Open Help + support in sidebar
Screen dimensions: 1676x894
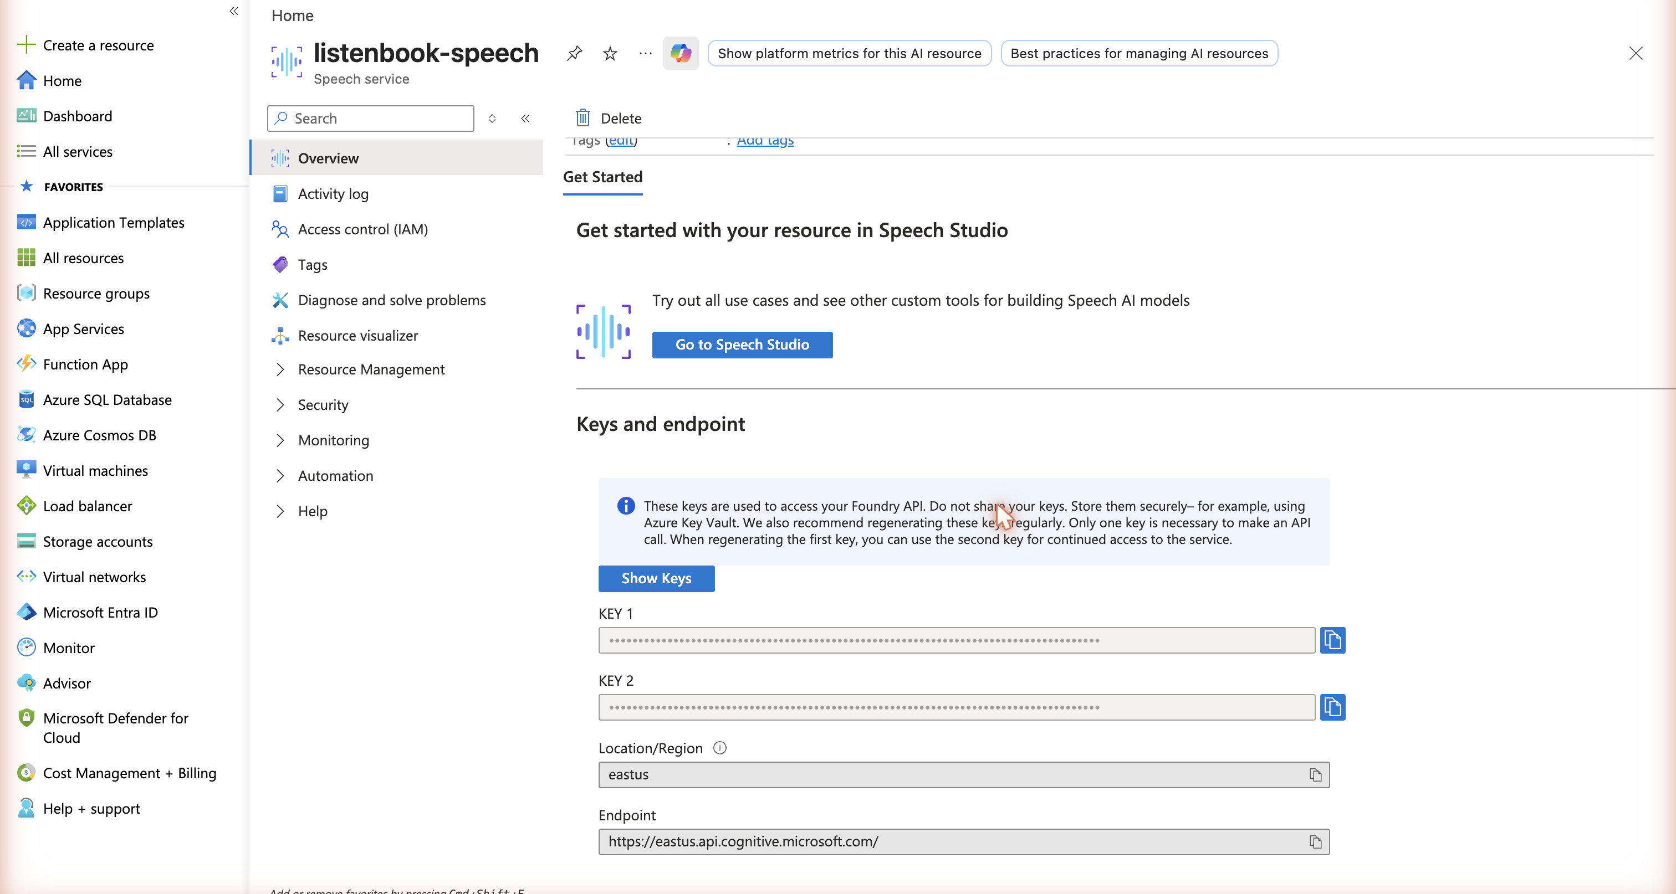91,808
